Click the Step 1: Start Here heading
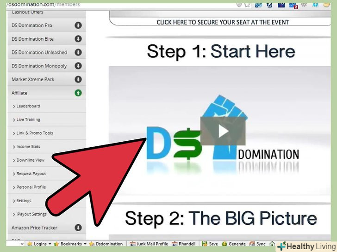The width and height of the screenshot is (337, 252). coord(221,52)
